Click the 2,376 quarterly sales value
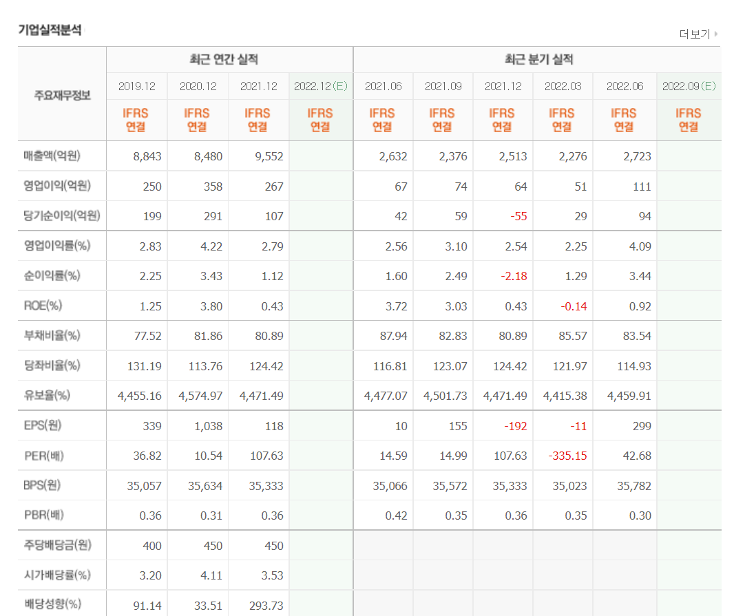The image size is (734, 616). [x=453, y=156]
